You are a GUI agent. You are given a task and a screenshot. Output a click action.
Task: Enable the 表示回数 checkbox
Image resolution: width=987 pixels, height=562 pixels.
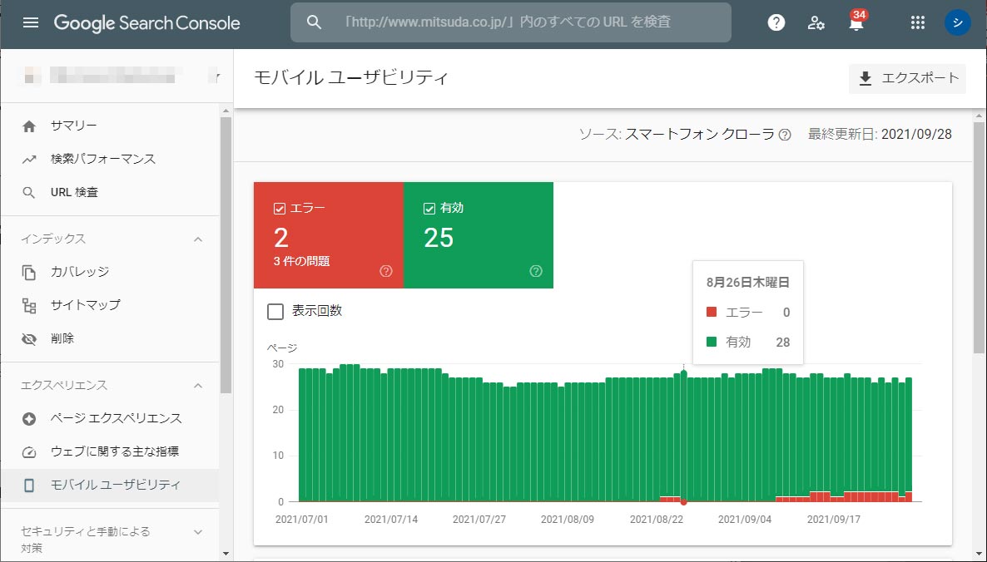tap(275, 311)
